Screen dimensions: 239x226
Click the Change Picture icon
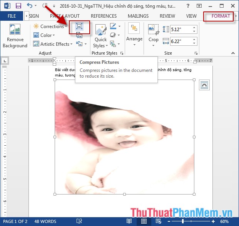79,35
